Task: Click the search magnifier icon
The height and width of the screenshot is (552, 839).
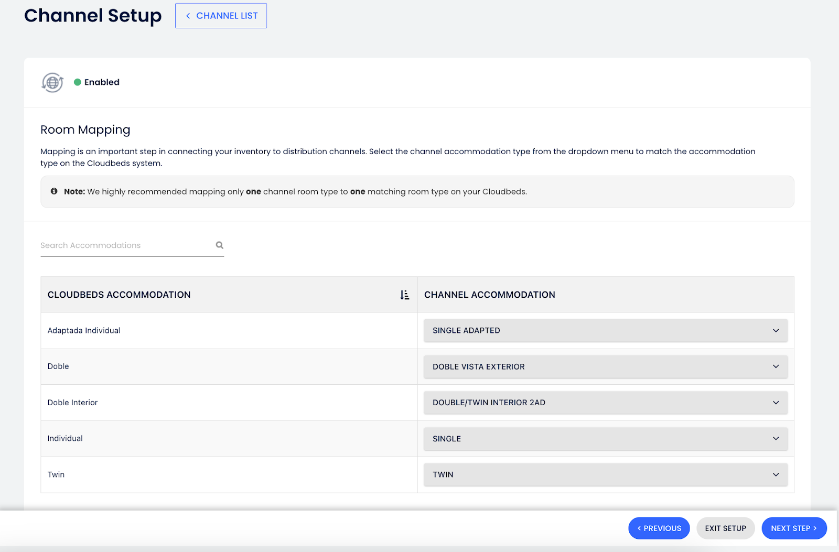Action: [x=220, y=245]
